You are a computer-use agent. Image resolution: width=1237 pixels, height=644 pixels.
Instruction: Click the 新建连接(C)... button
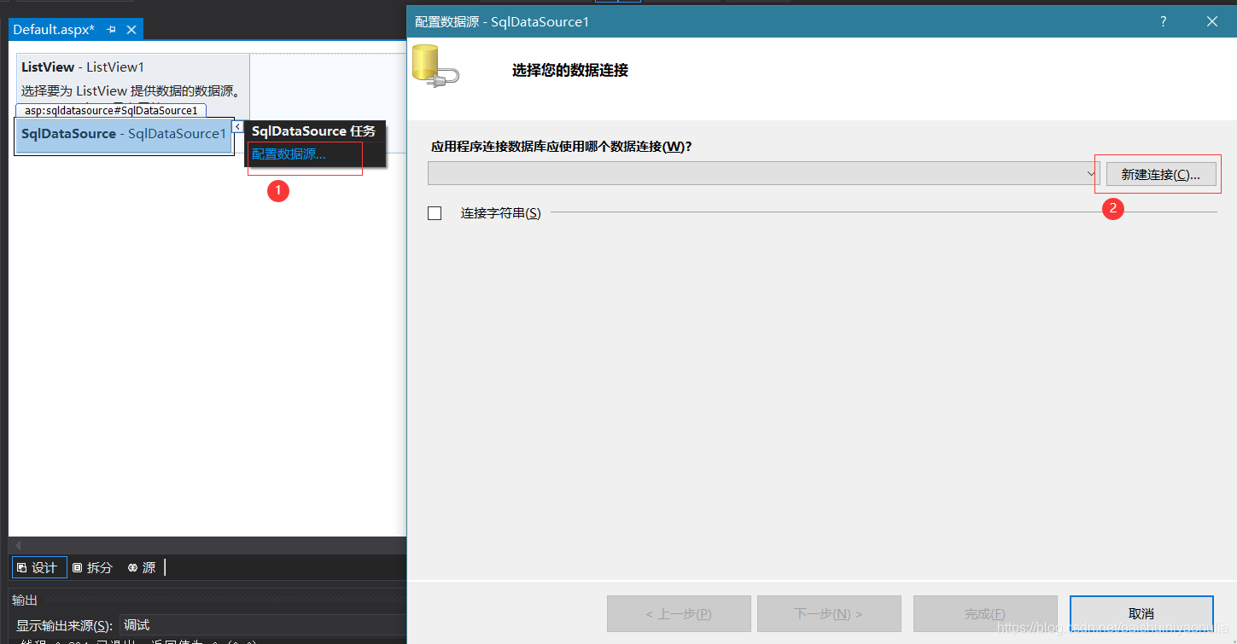[x=1161, y=174]
